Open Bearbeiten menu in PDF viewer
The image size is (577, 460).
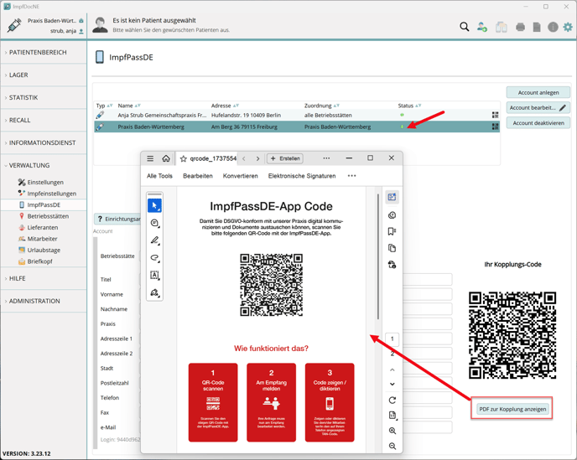198,176
